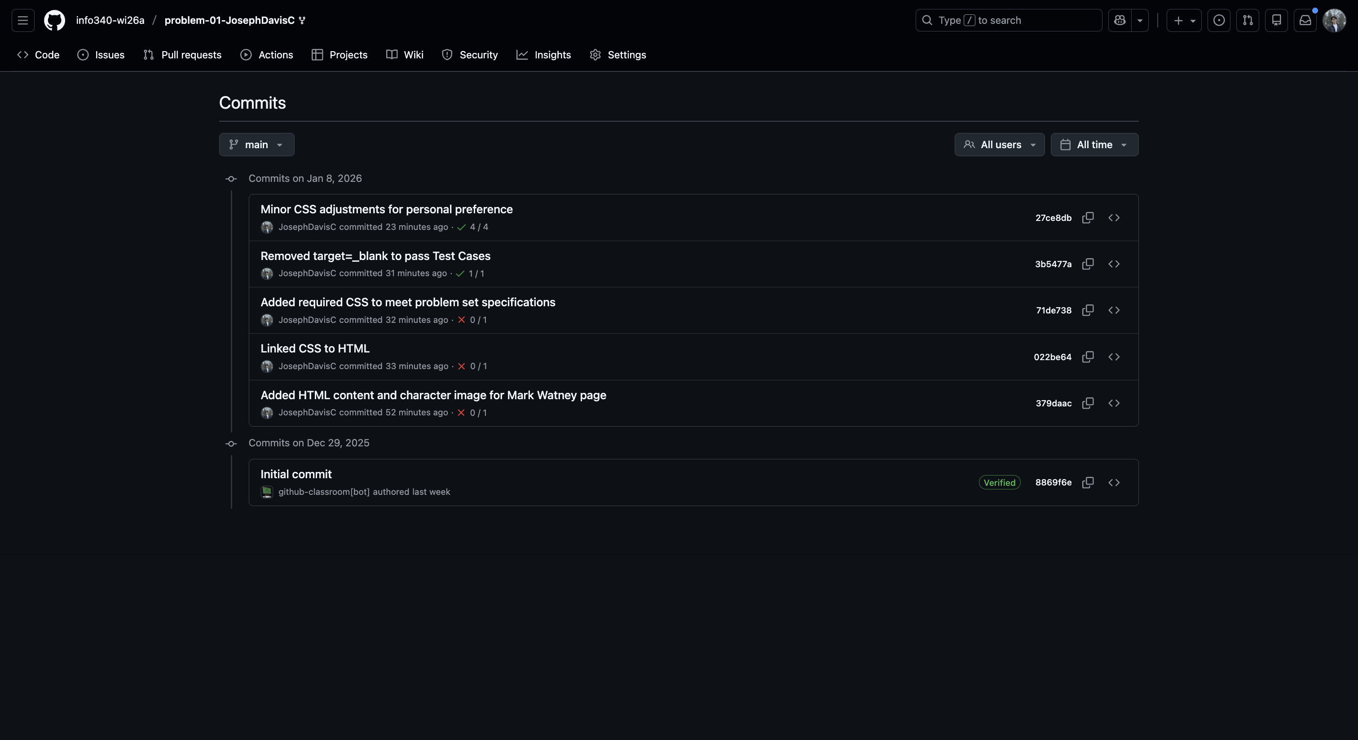Open the profile avatar menu
This screenshot has height=740, width=1358.
pyautogui.click(x=1334, y=20)
